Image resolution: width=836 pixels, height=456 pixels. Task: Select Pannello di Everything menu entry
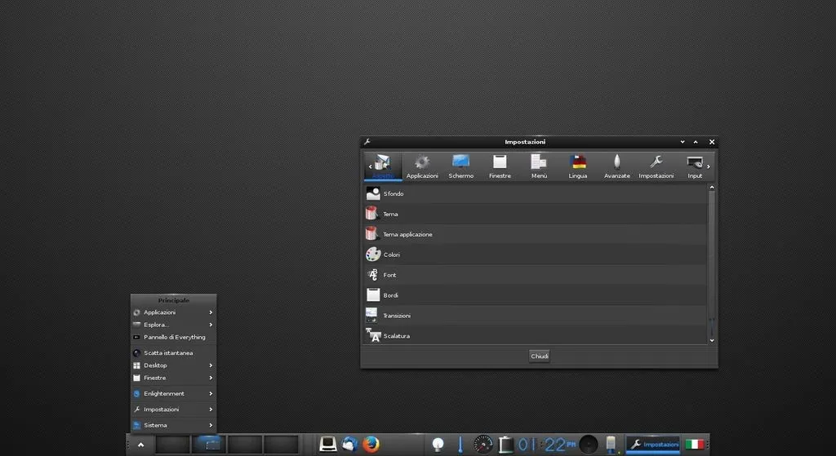(174, 337)
